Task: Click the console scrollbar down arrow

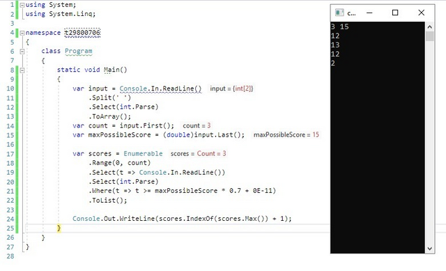Action: (x=429, y=249)
